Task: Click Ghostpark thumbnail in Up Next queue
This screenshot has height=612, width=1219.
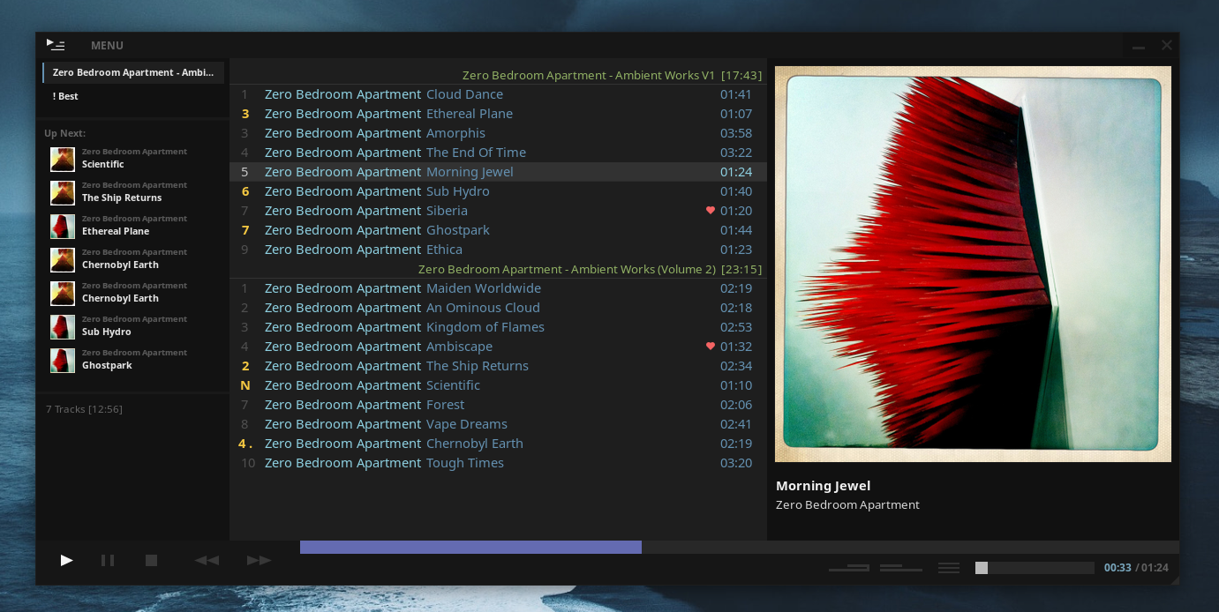Action: (x=63, y=360)
